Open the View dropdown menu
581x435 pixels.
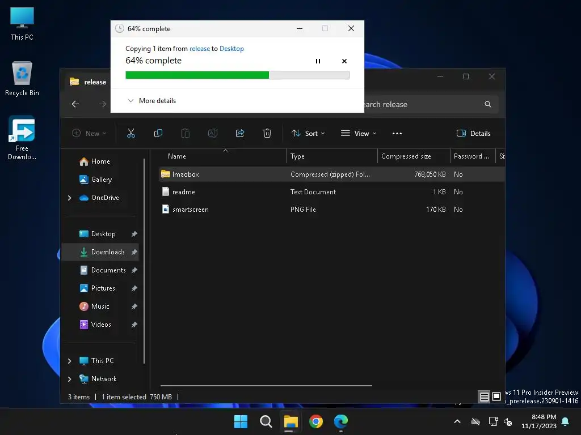coord(359,134)
